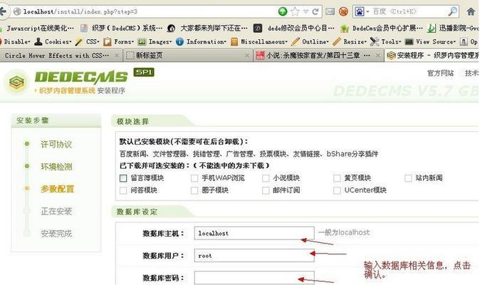Reload the page with the refresh icon
480x285 pixels.
coord(315,11)
